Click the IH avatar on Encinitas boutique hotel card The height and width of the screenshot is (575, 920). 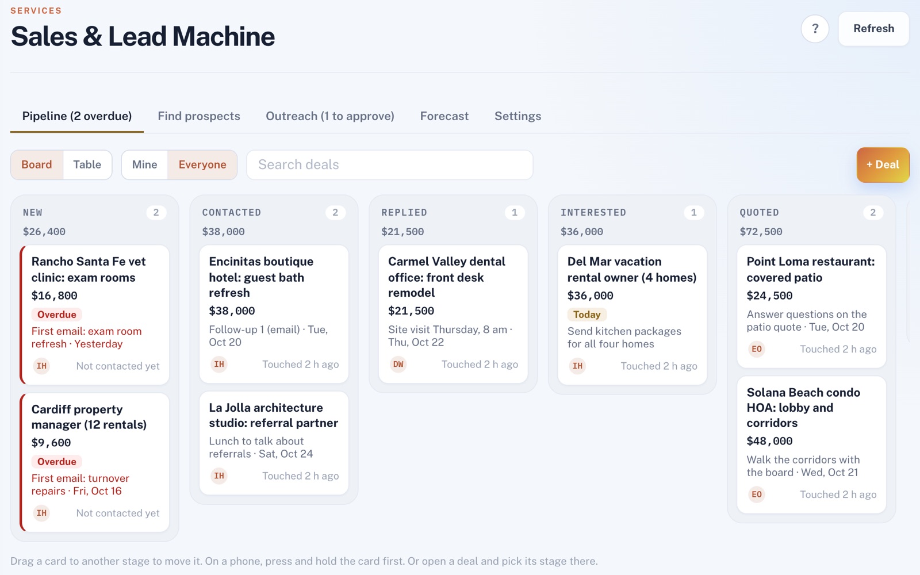click(219, 364)
